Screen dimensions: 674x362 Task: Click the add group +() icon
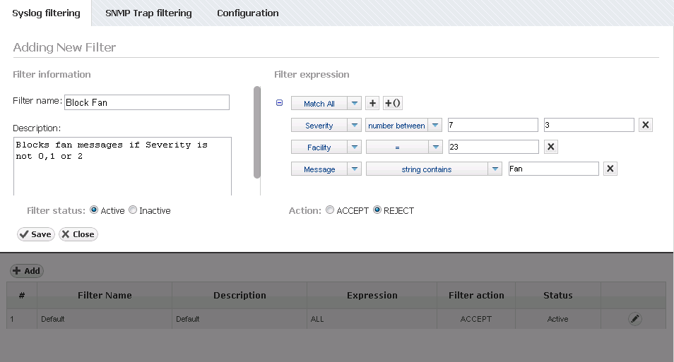(393, 104)
